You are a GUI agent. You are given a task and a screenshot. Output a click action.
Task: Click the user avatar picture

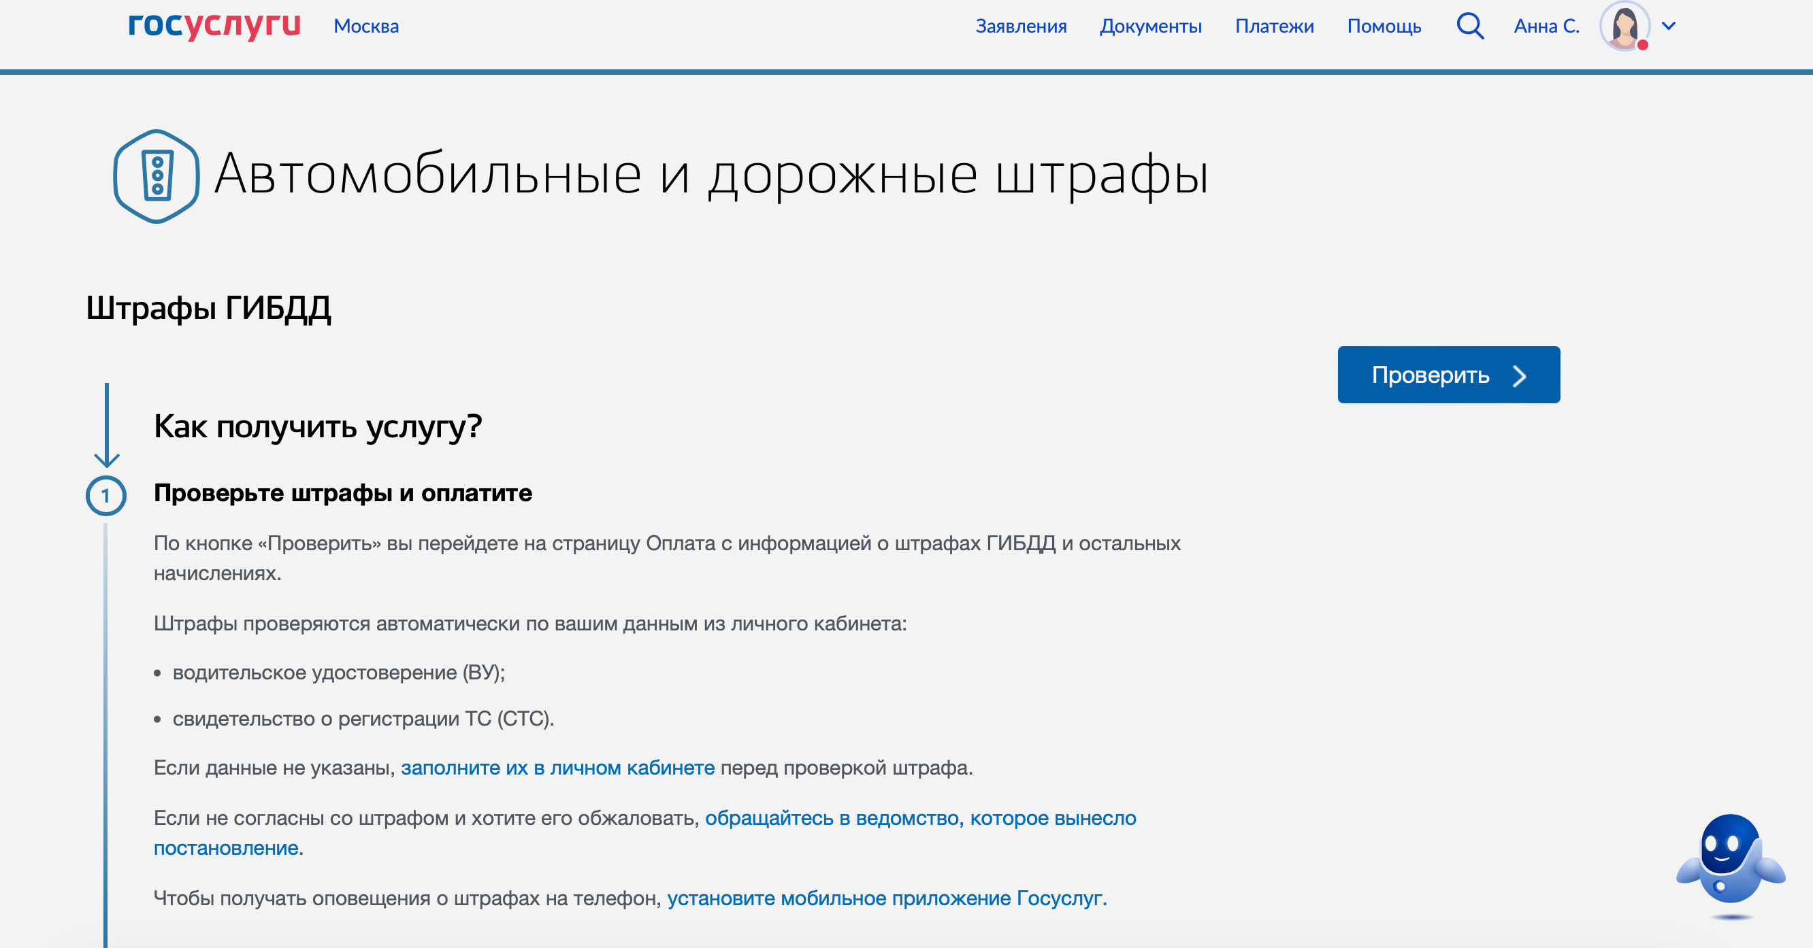(1624, 26)
